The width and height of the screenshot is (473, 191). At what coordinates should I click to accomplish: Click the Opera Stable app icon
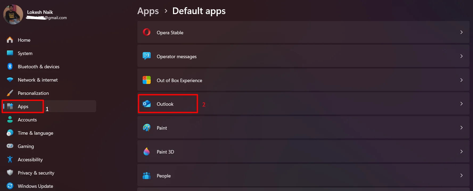pos(147,32)
